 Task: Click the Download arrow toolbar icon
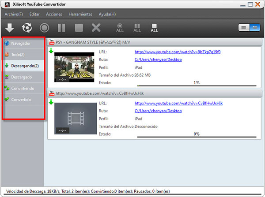point(9,28)
